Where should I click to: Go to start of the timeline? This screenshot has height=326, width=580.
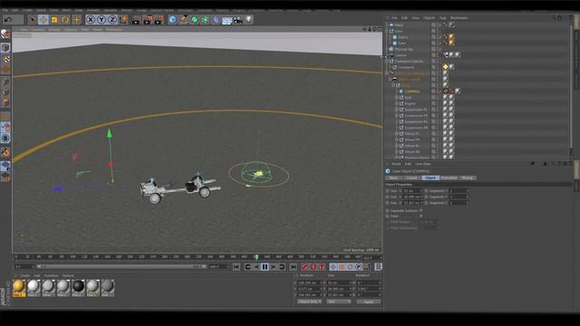pyautogui.click(x=237, y=267)
